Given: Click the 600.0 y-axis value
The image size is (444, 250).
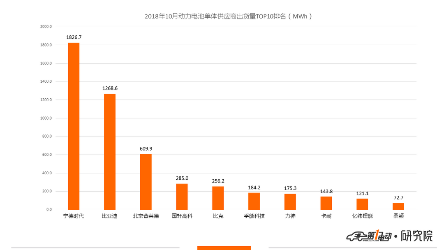Looking at the screenshot, I should pyautogui.click(x=47, y=155).
